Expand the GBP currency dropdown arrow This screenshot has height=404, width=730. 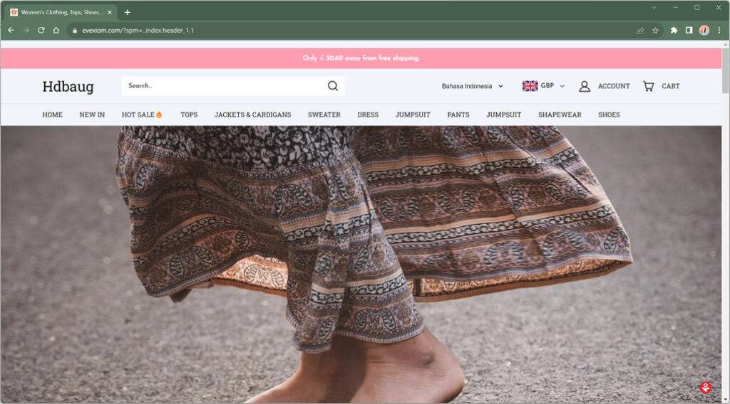[x=562, y=86]
